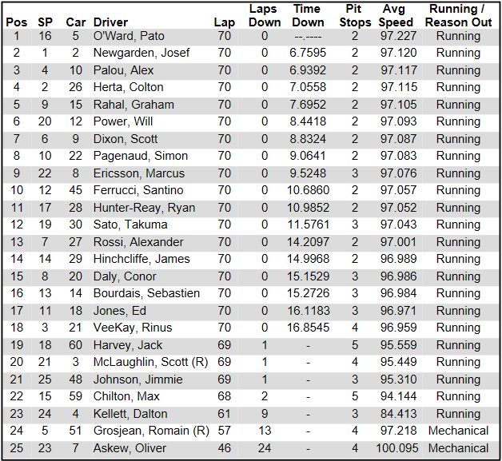Click the Driver column header
502x461 pixels.
click(110, 22)
